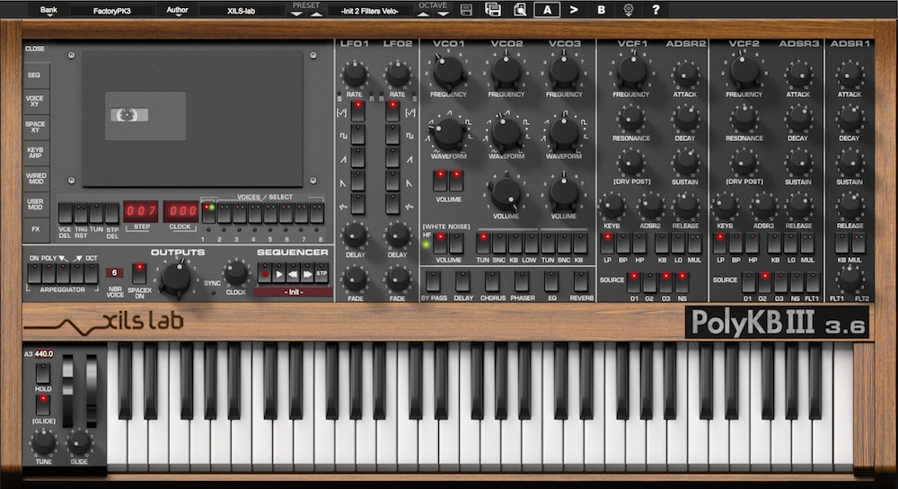Toggle the SPACEX ON switch
This screenshot has height=489, width=898.
139,271
